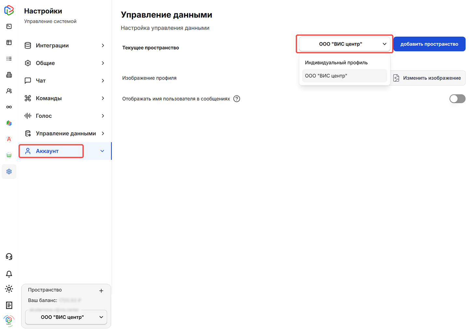Select the infinity icon in sidebar
The height and width of the screenshot is (330, 476).
9,107
